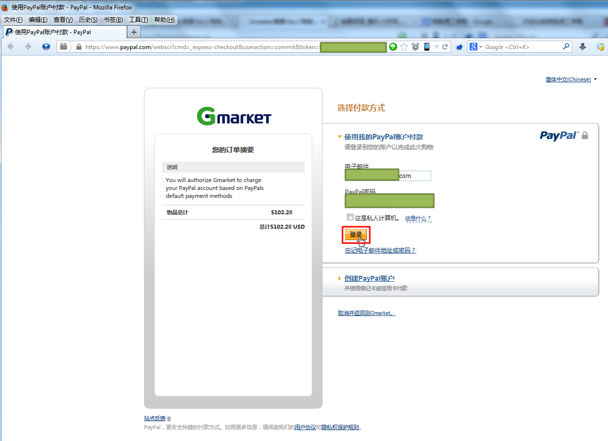Open the 编辑(E) menu
608x441 pixels.
pyautogui.click(x=38, y=20)
